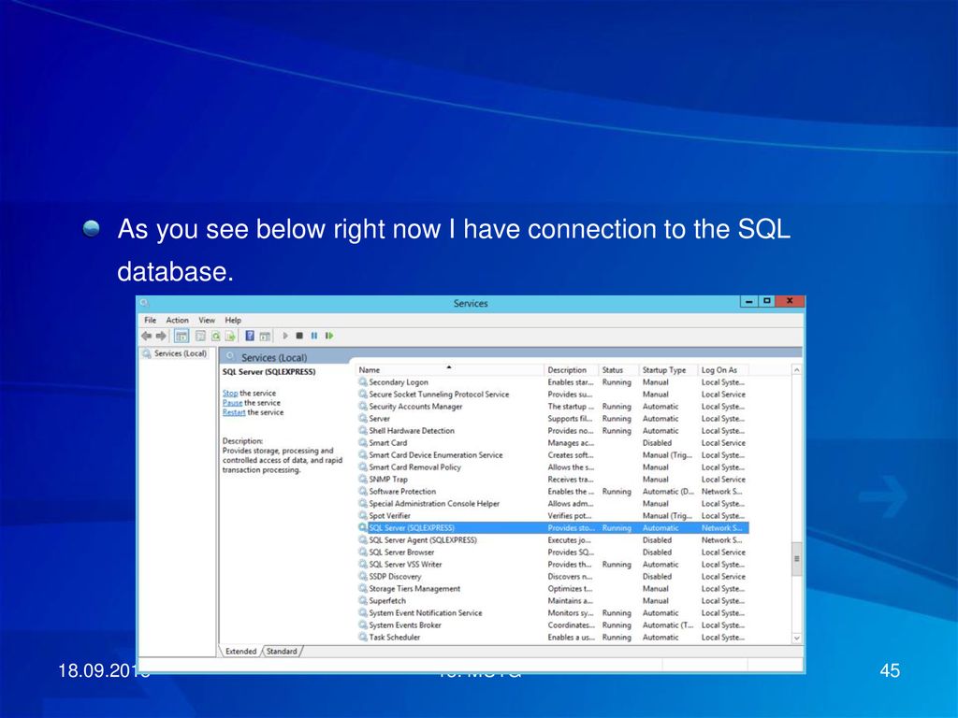Open the Action menu
Screen dimensions: 958x718
pyautogui.click(x=177, y=320)
